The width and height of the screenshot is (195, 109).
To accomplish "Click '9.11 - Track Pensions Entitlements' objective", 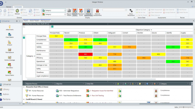I will (70, 96).
